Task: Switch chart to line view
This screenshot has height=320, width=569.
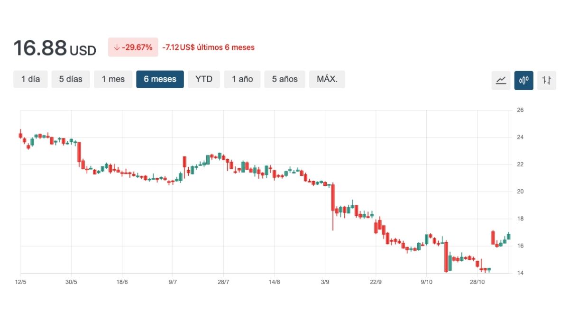Action: coord(501,80)
